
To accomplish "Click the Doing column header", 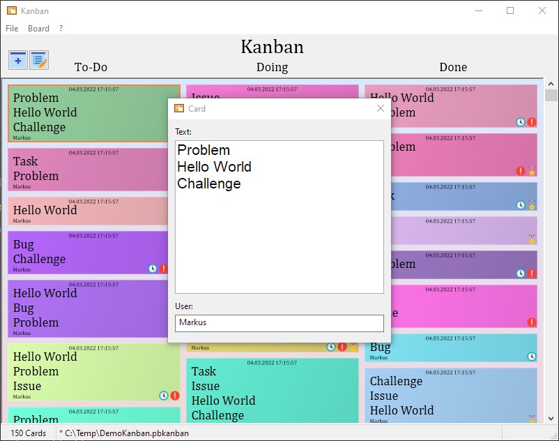I will click(x=273, y=67).
